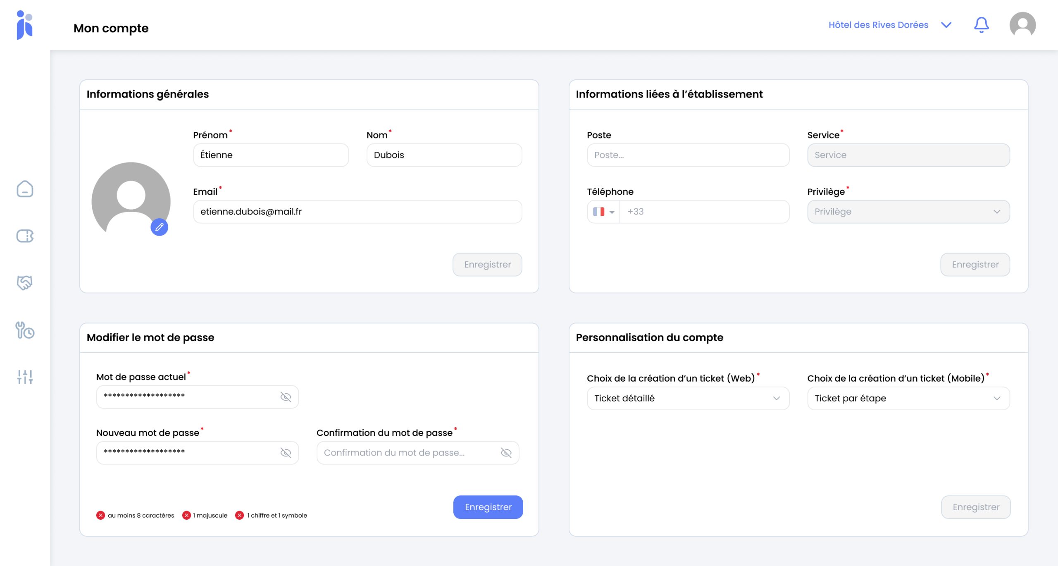1058x566 pixels.
Task: Open the tickets icon in sidebar
Action: [25, 236]
